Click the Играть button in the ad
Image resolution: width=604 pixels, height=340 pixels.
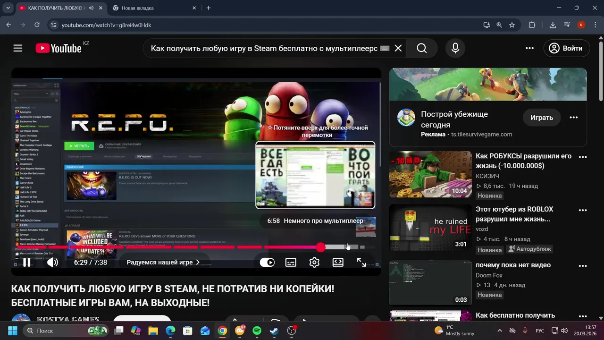pos(542,118)
